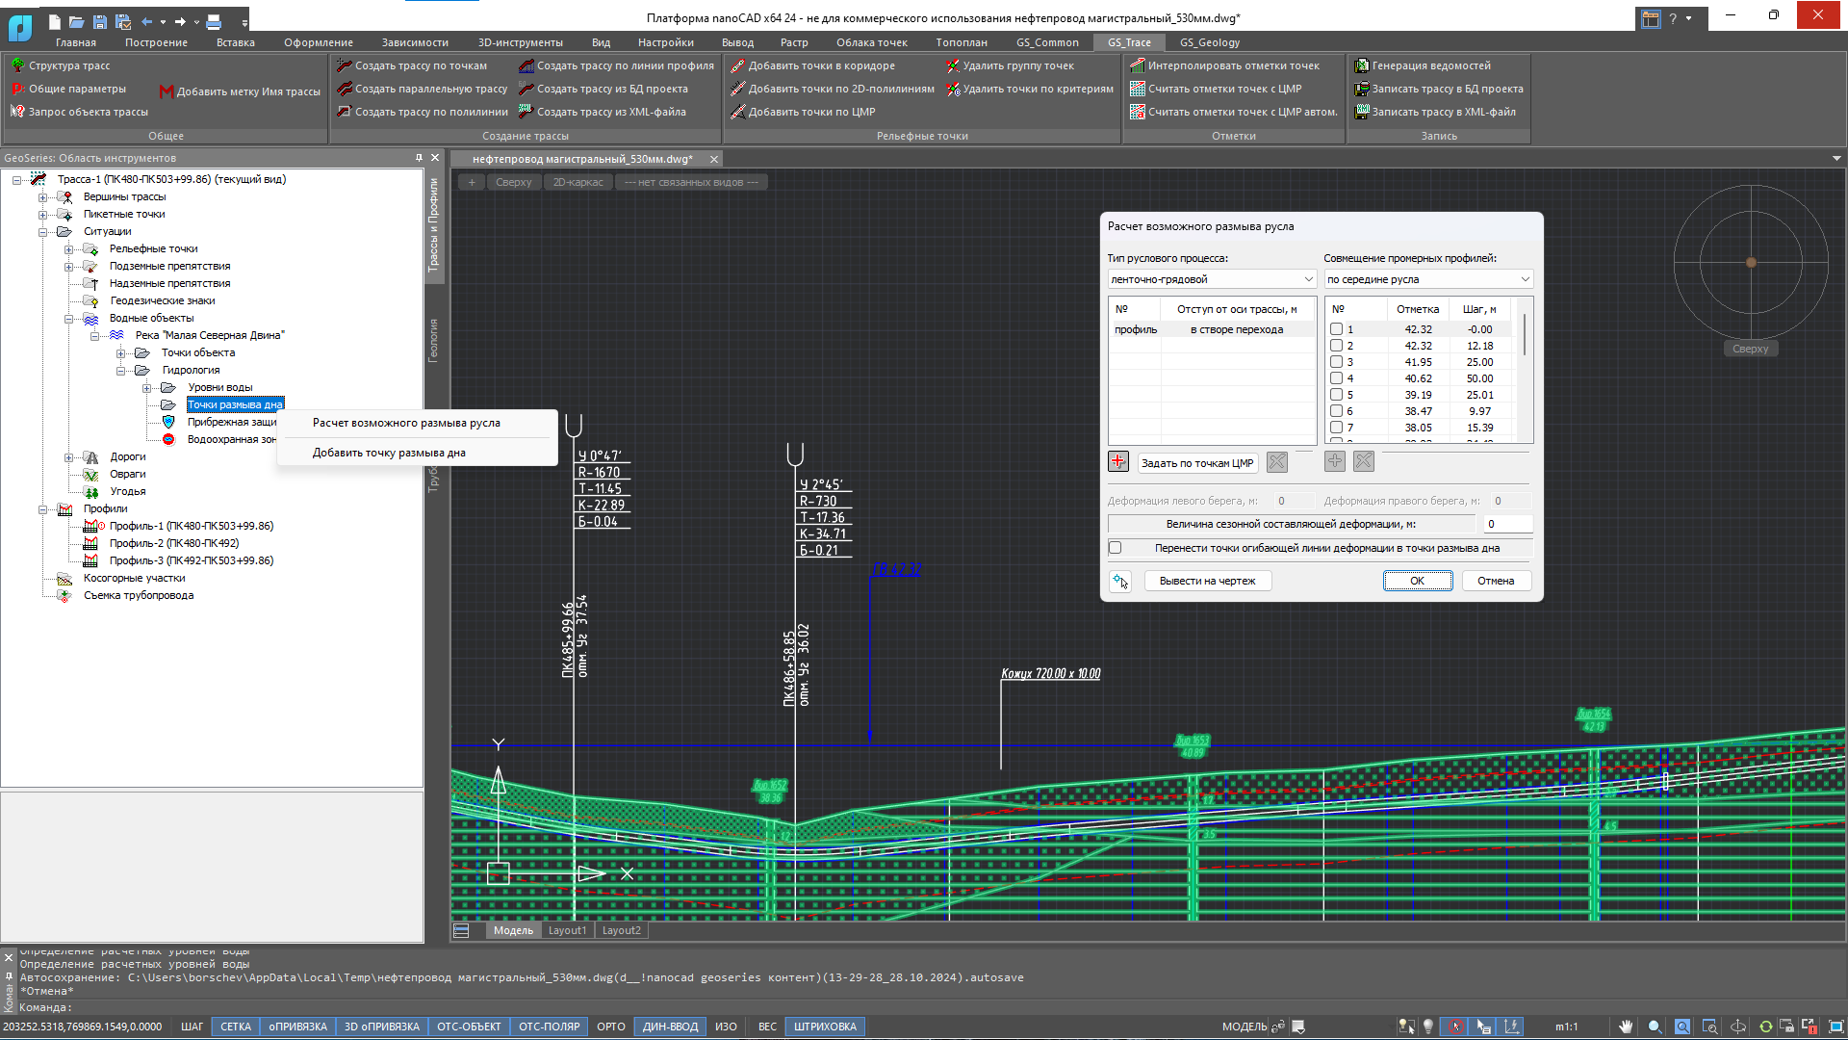Click the 2D-каркас visual style button

577,182
